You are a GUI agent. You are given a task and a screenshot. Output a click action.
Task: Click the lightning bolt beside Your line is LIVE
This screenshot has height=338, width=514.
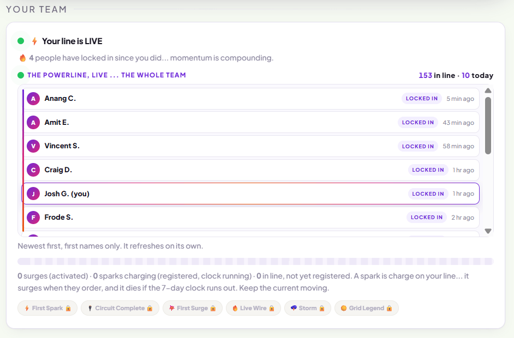coord(34,41)
